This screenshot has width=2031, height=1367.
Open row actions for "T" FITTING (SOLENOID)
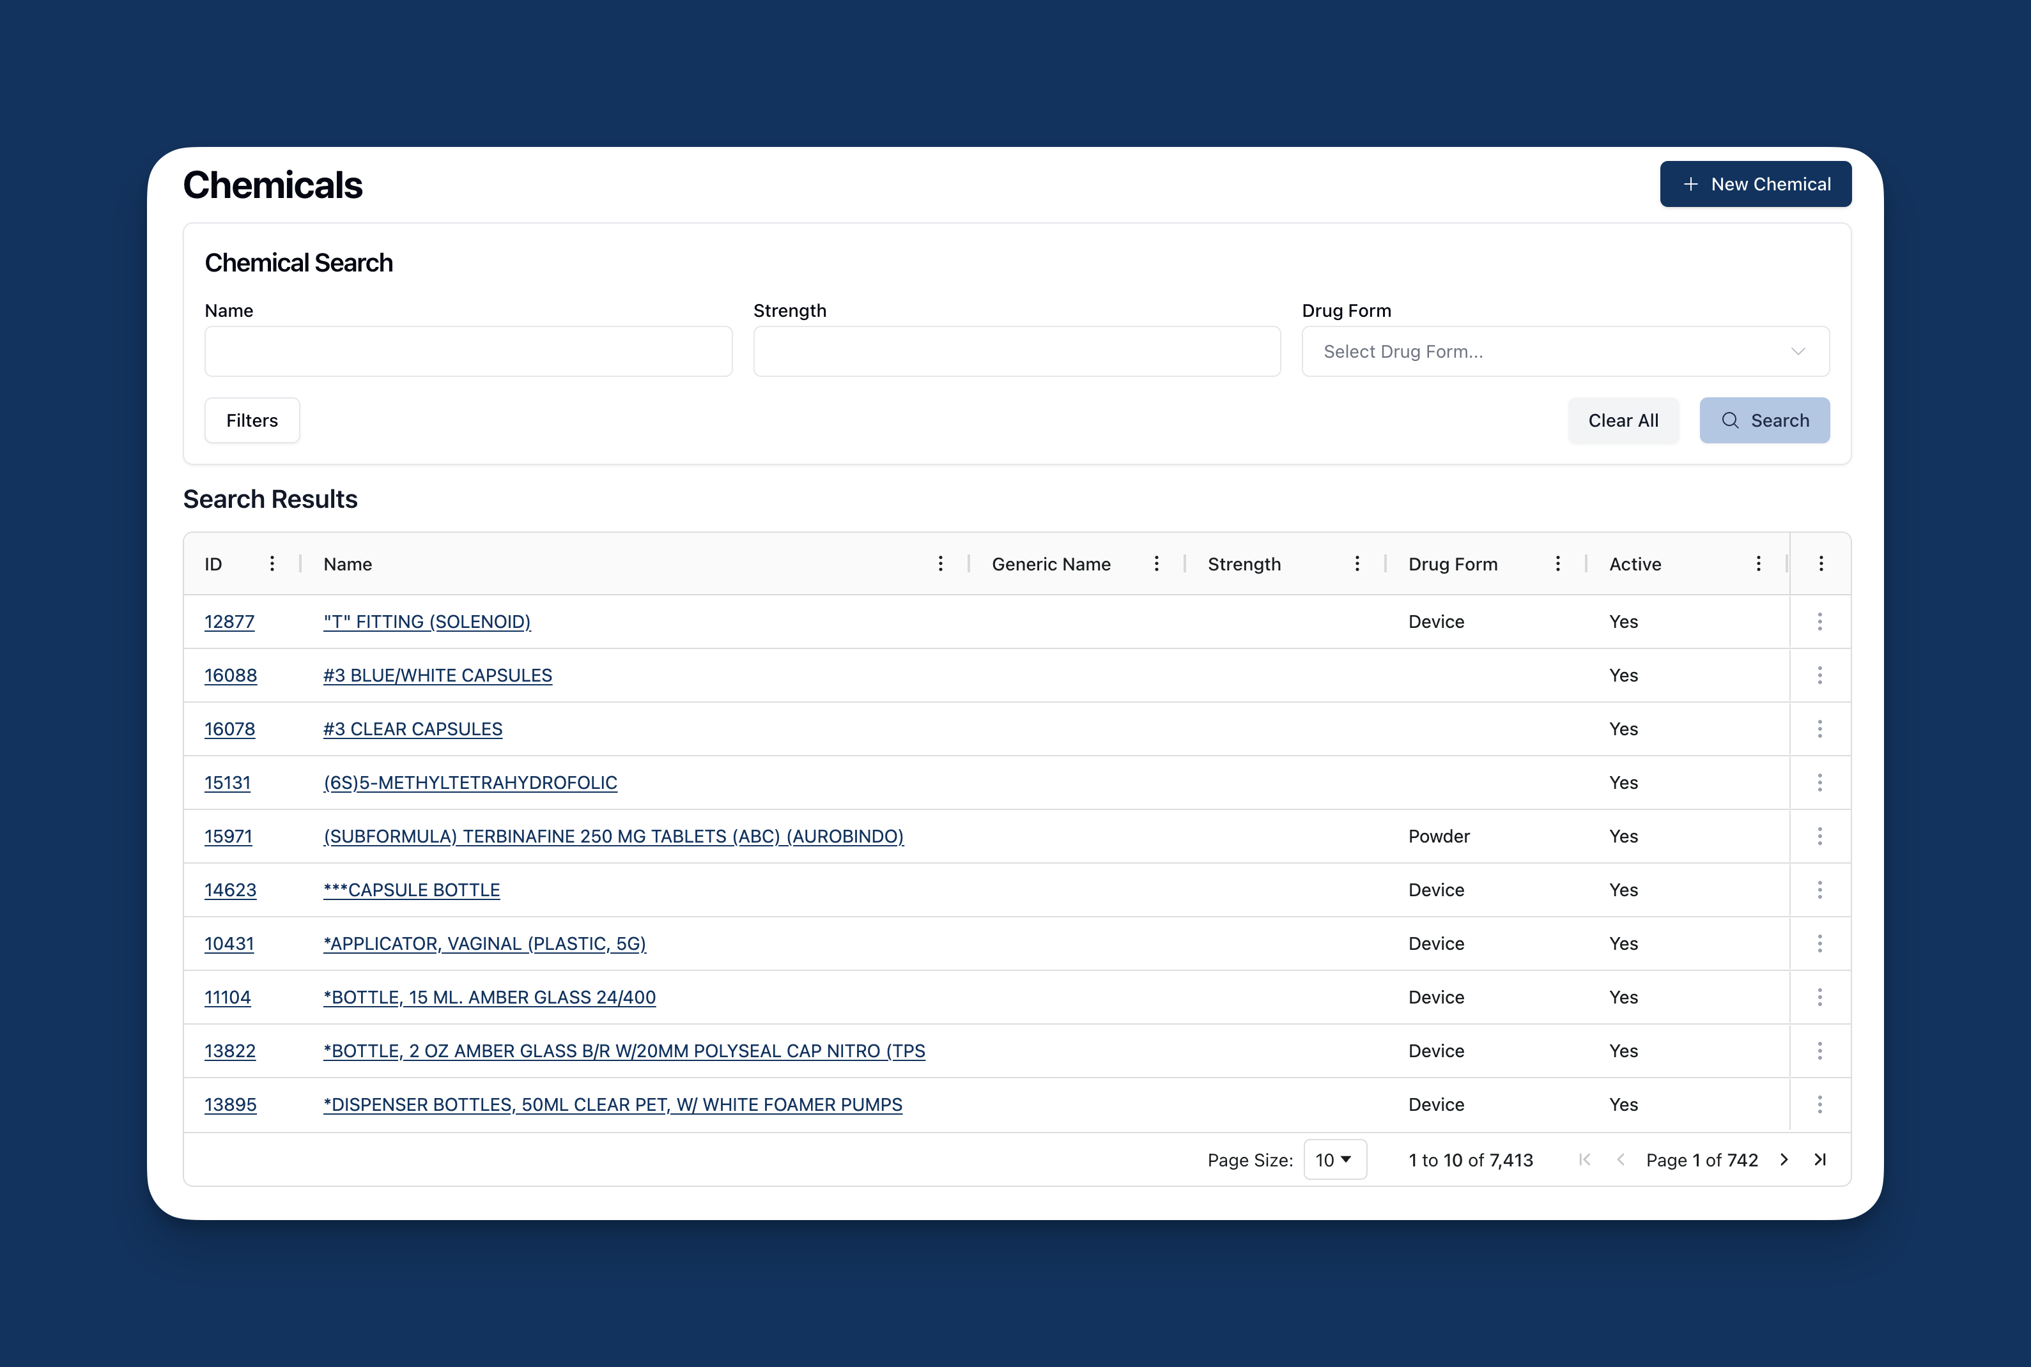1820,622
